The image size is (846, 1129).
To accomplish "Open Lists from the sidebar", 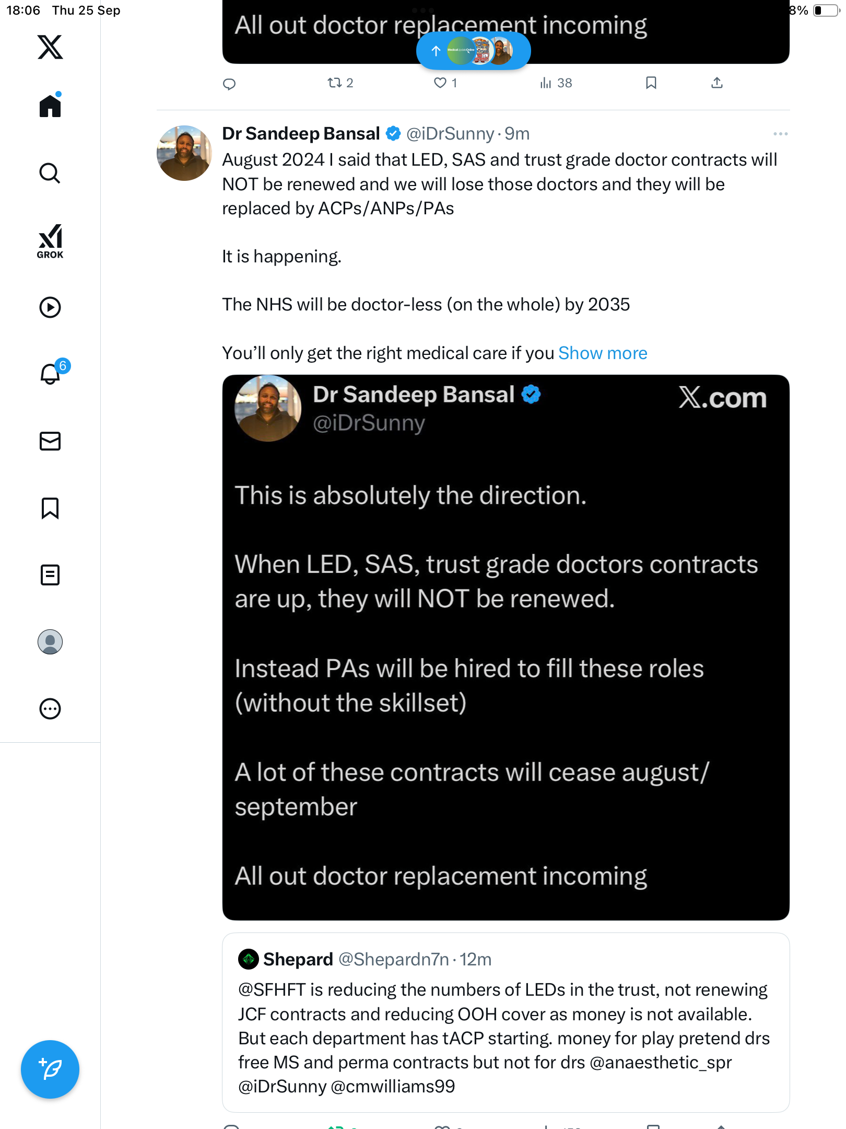I will pyautogui.click(x=50, y=575).
